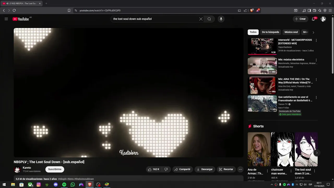Open YouTube notifications bell

[x=313, y=19]
